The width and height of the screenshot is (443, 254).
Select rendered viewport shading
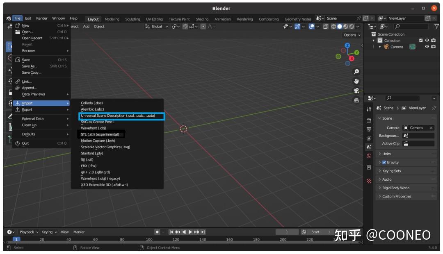[352, 26]
